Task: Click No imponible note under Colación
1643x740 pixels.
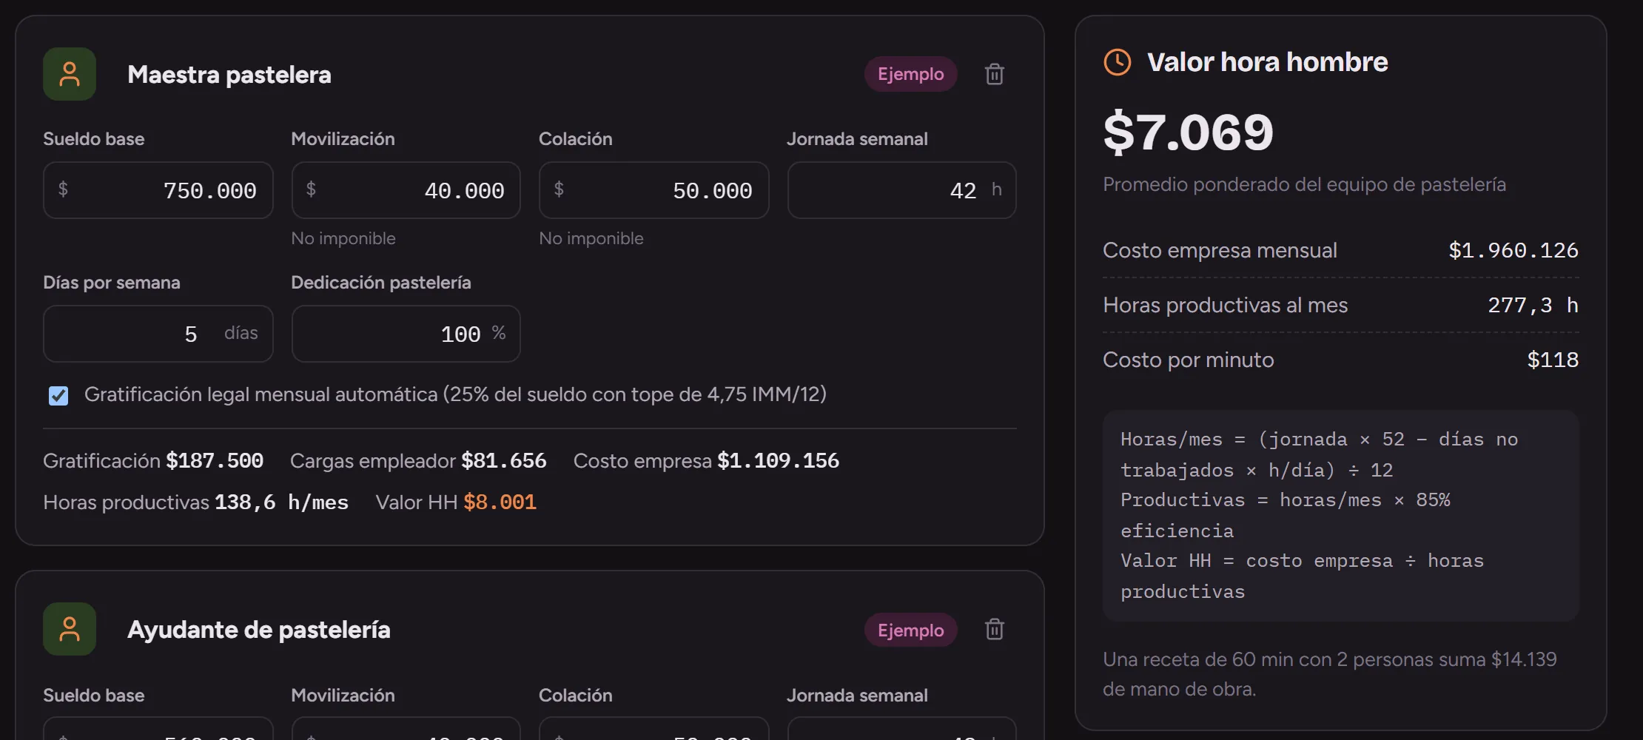Action: [x=591, y=238]
